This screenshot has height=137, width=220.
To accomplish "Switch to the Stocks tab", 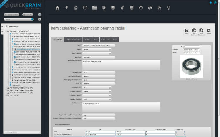I will pos(87,39).
